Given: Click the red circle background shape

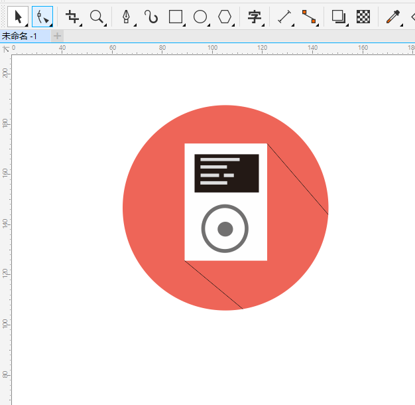Looking at the screenshot, I should coord(152,206).
